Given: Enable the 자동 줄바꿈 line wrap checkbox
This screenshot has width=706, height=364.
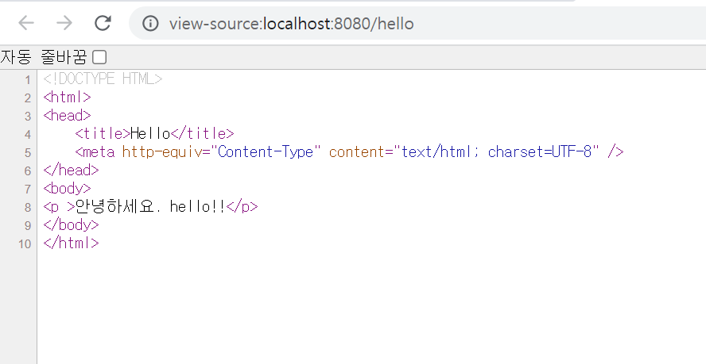Looking at the screenshot, I should tap(99, 58).
